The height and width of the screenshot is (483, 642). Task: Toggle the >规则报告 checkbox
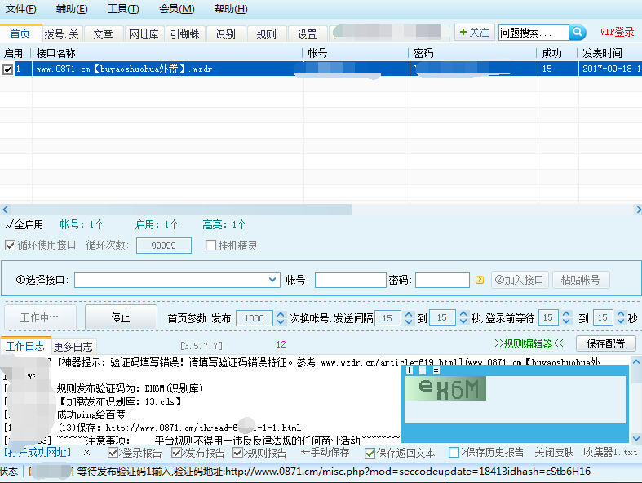(237, 453)
